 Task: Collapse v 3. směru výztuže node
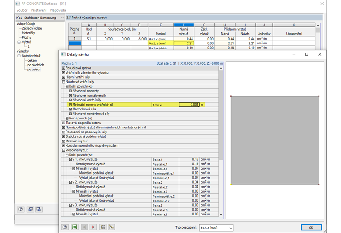pos(70,205)
